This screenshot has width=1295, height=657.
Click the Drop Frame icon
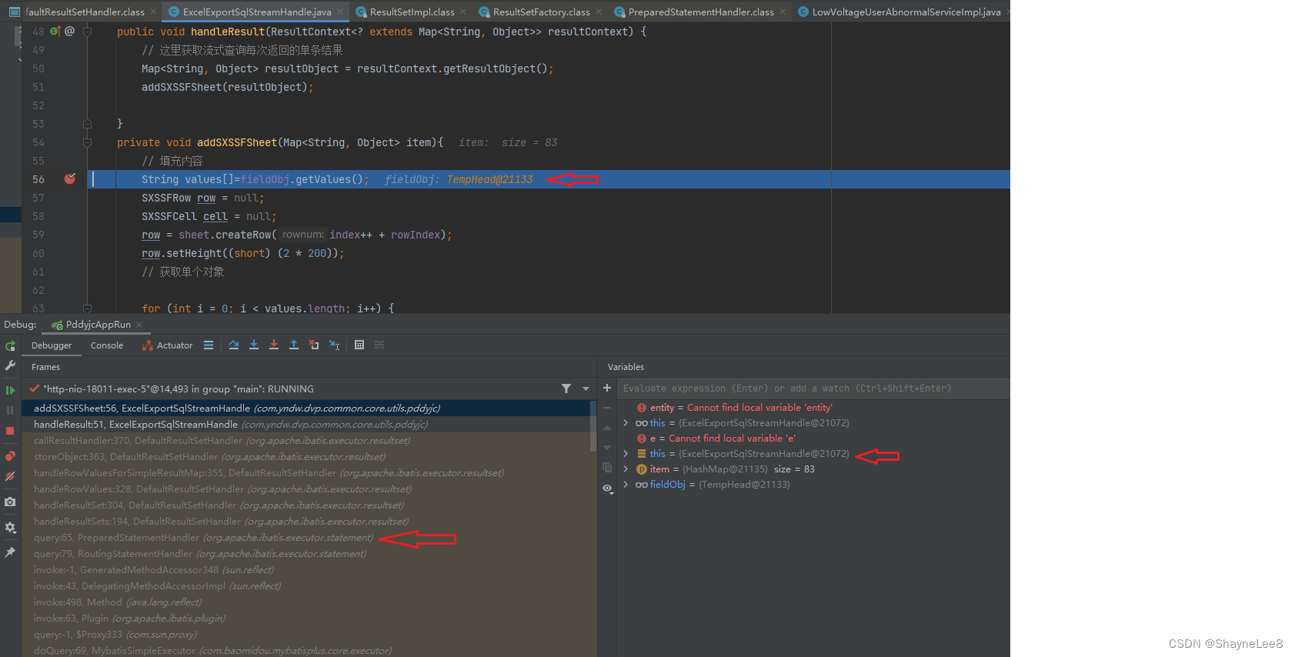314,345
